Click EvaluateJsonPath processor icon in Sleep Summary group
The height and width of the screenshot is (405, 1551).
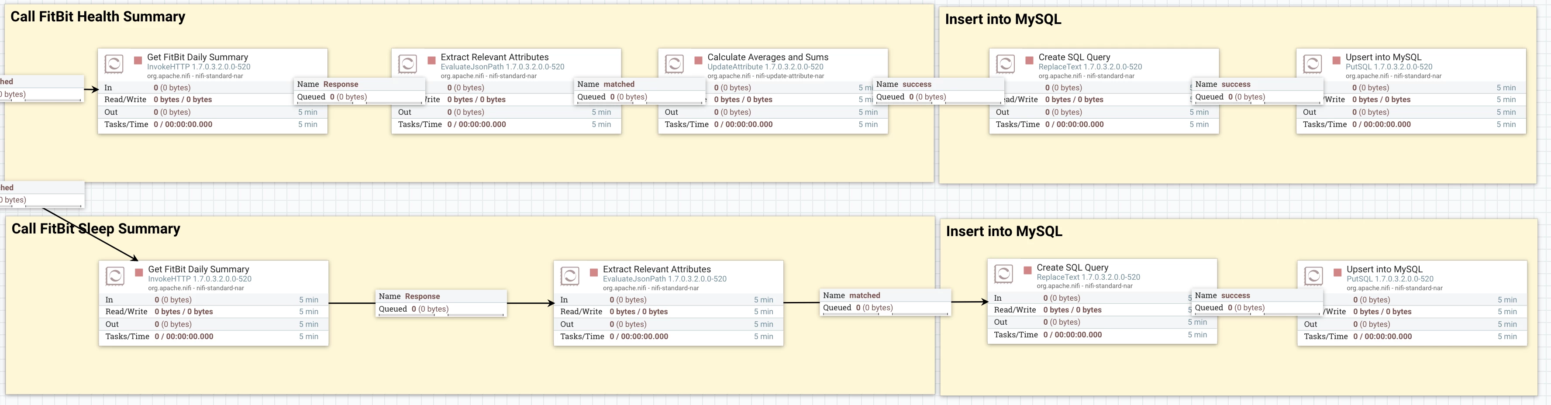[570, 276]
